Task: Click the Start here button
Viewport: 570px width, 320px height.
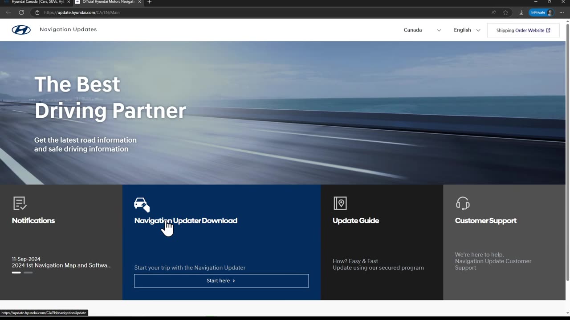Action: (221, 281)
